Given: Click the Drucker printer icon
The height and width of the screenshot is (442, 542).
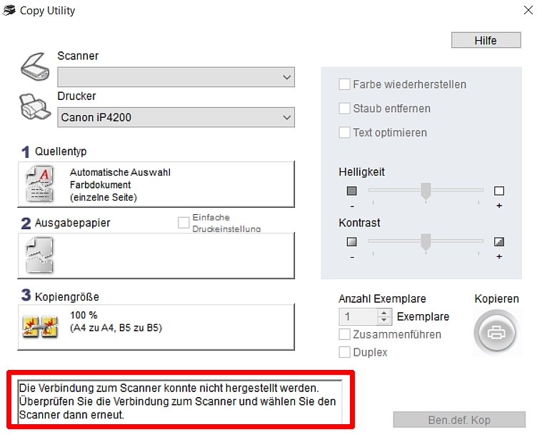Looking at the screenshot, I should (x=34, y=107).
